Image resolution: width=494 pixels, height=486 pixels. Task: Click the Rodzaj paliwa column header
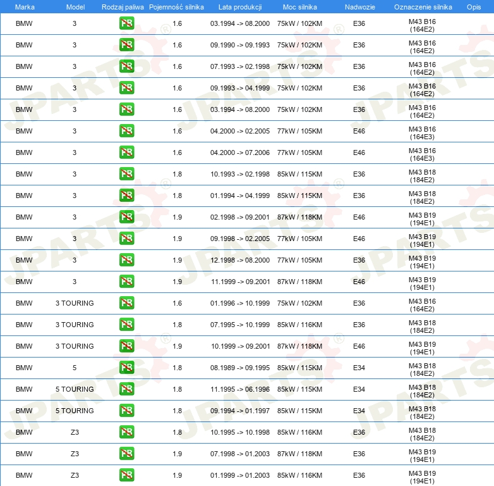click(123, 7)
